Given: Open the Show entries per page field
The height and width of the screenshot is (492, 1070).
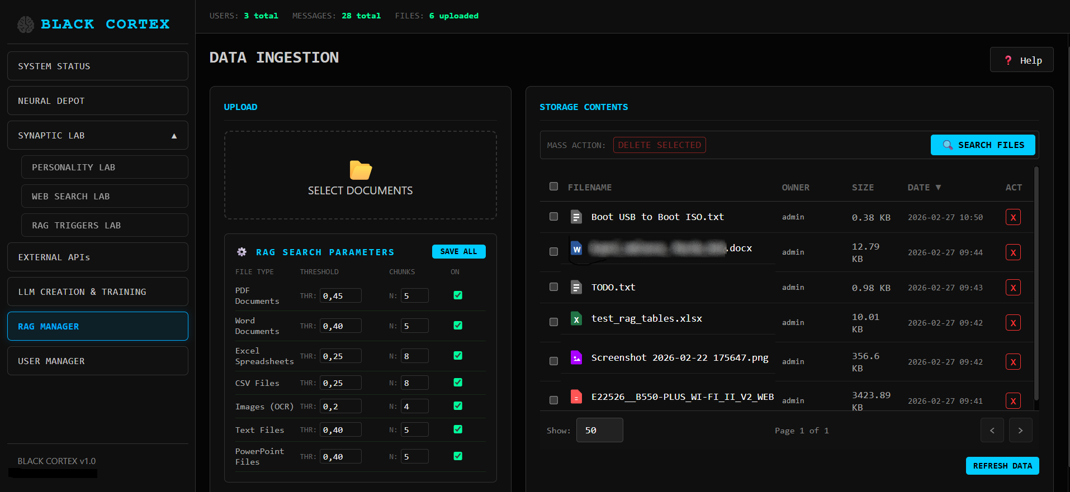Looking at the screenshot, I should (599, 431).
